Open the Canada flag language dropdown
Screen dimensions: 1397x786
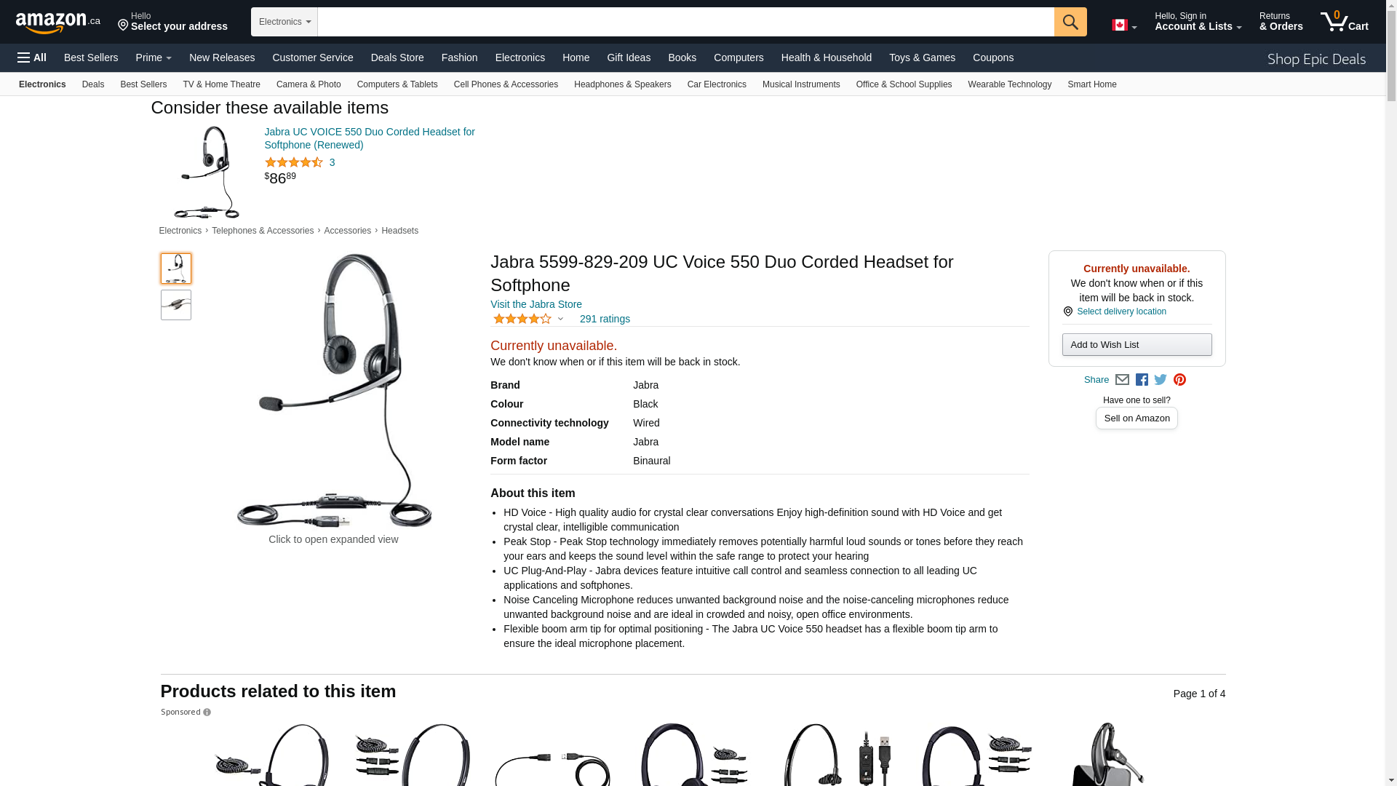pos(1124,25)
